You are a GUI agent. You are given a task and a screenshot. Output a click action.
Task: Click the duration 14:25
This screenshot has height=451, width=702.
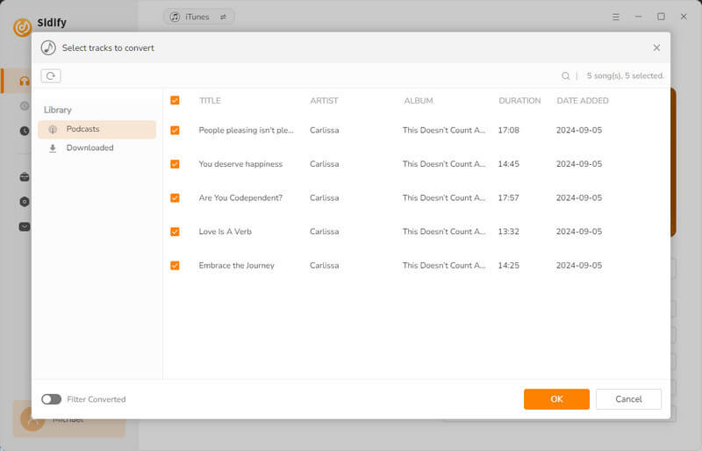coord(509,266)
